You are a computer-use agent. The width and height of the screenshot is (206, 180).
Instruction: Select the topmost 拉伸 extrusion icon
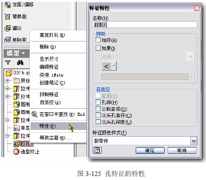[17, 88]
